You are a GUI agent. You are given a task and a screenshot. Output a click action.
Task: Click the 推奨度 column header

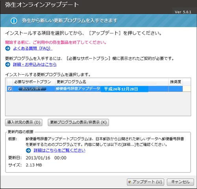point(175,82)
